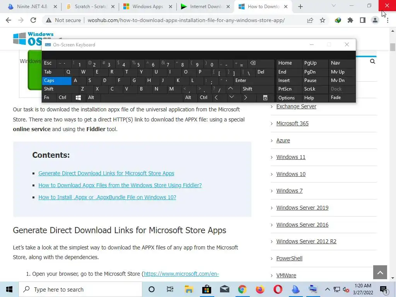Open How to Install Appx contents link
Screen dimensions: 396x297
point(108,197)
